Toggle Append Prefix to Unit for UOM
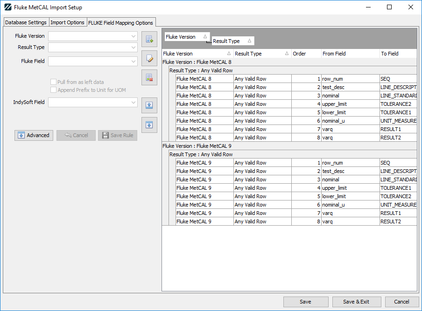 point(53,90)
